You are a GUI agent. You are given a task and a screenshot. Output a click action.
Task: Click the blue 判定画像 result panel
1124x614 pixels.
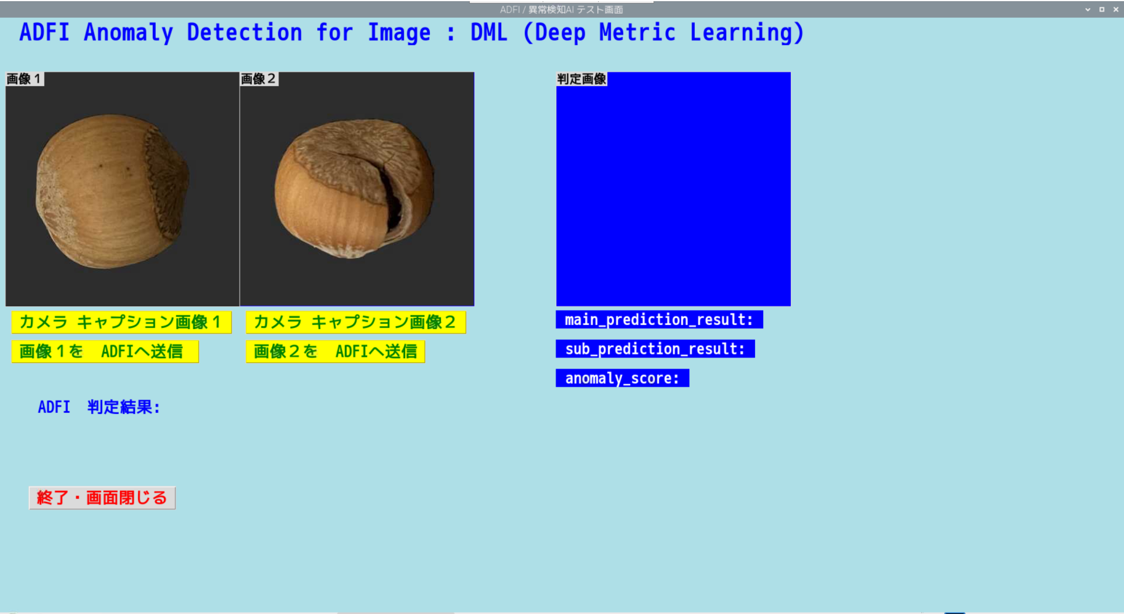pos(673,189)
